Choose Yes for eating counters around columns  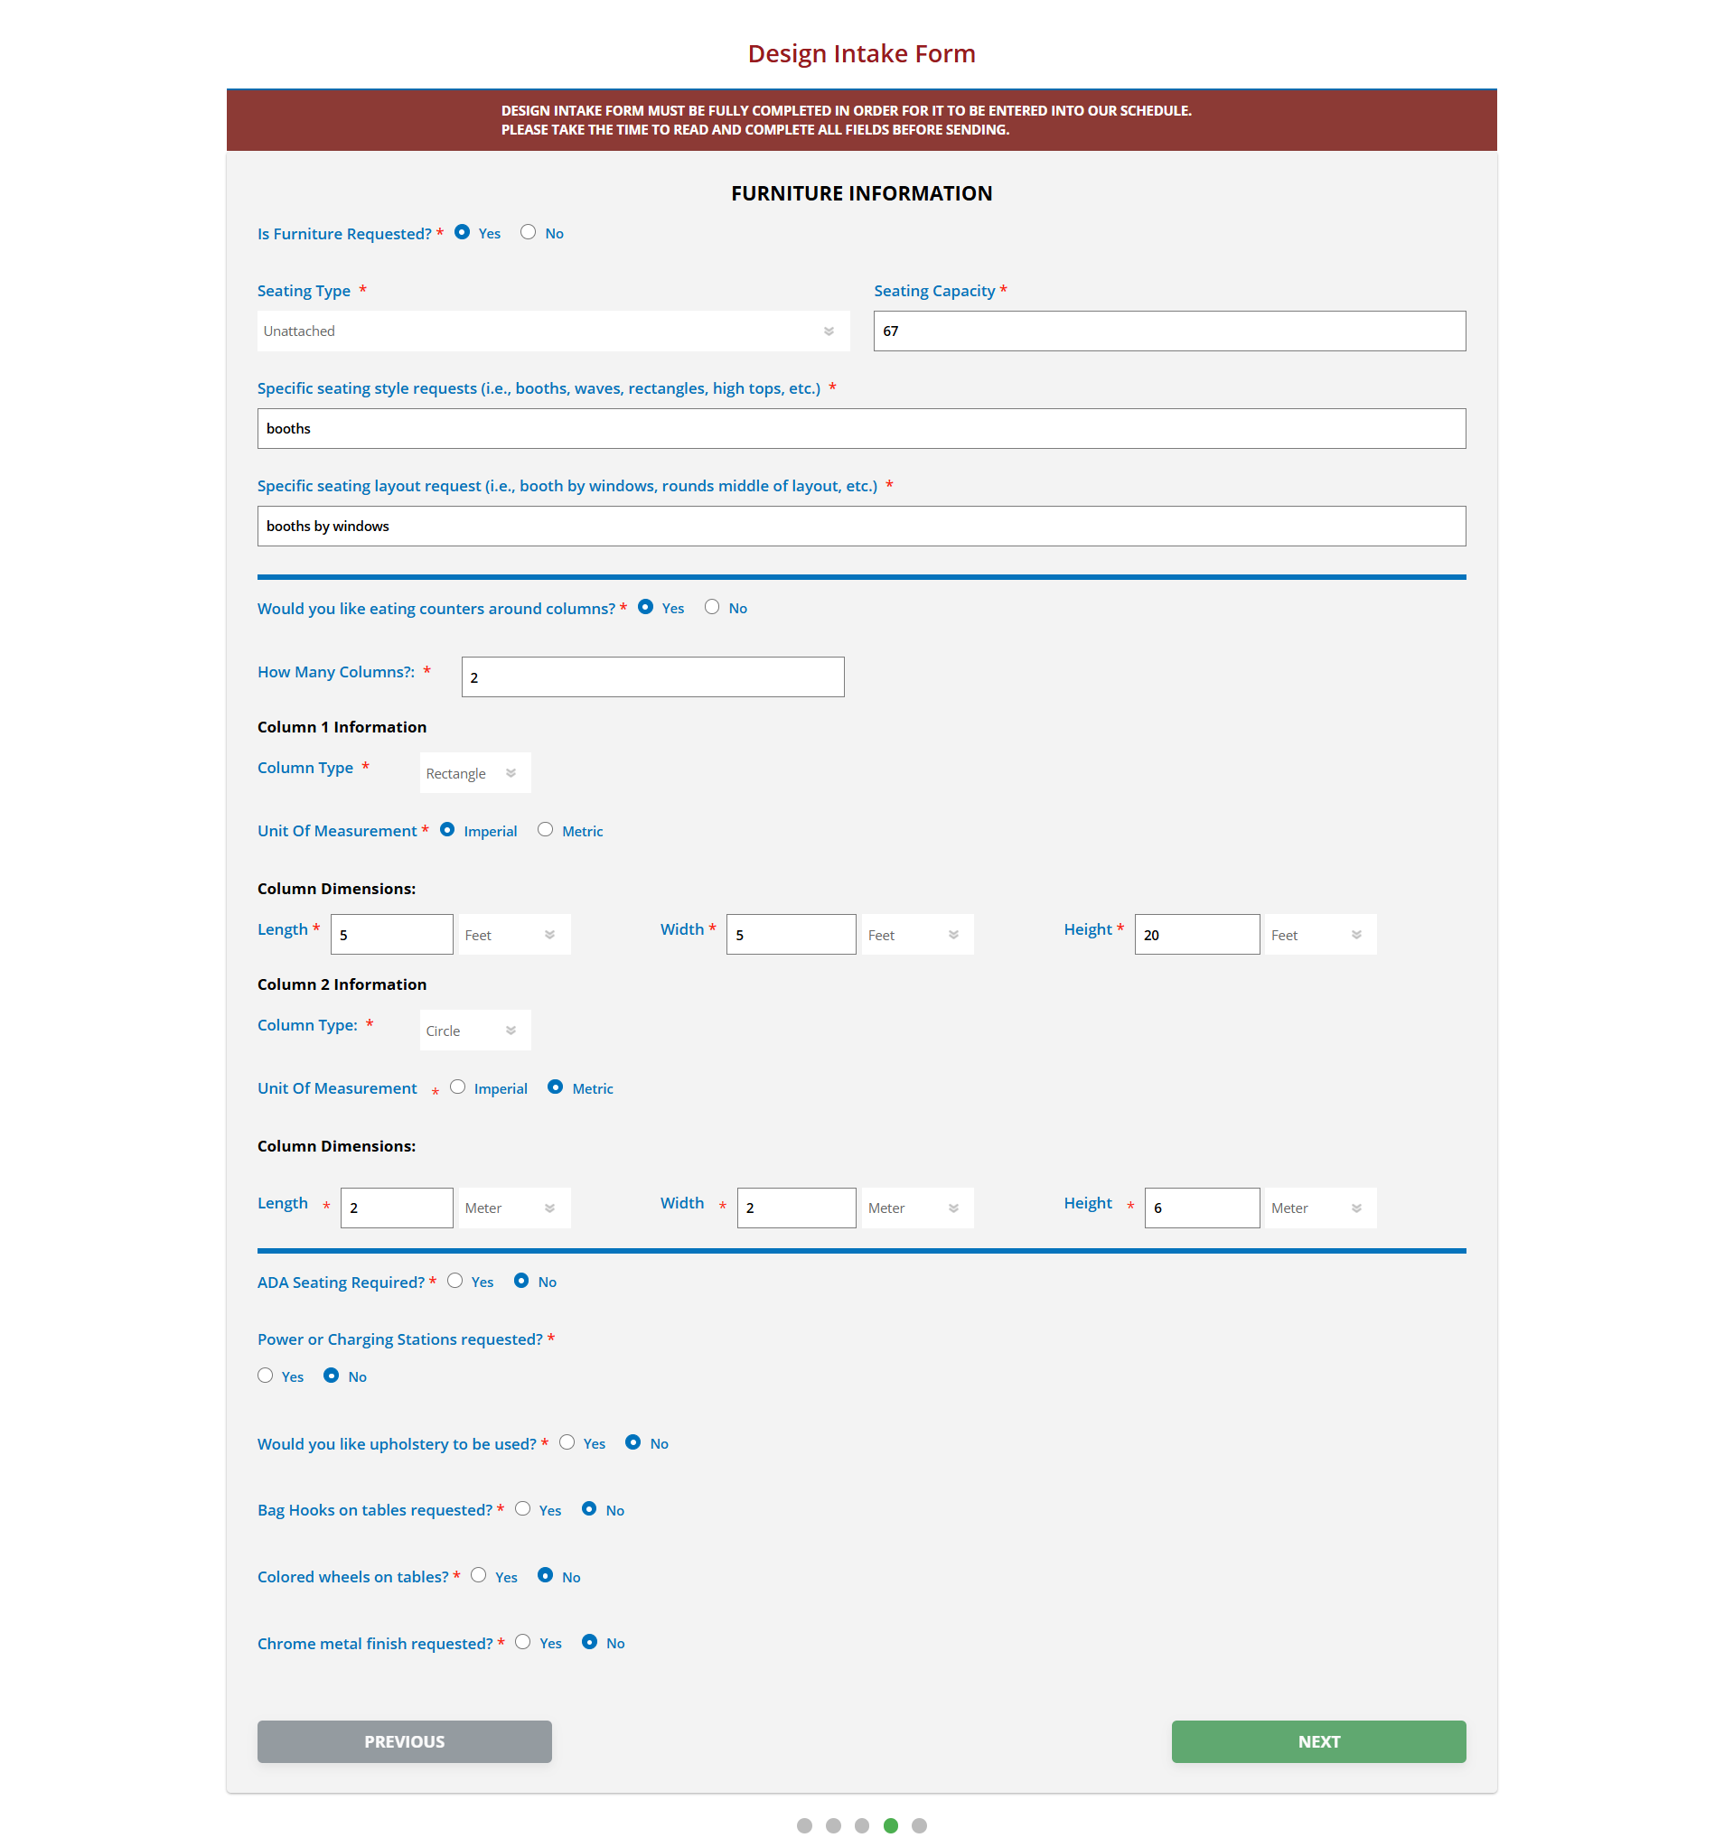[645, 607]
